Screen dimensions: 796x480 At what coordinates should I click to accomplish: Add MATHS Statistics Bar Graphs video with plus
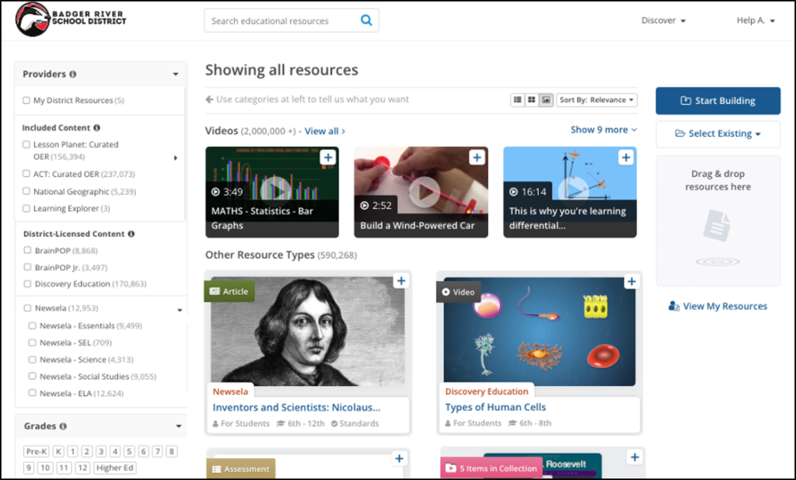pos(328,158)
